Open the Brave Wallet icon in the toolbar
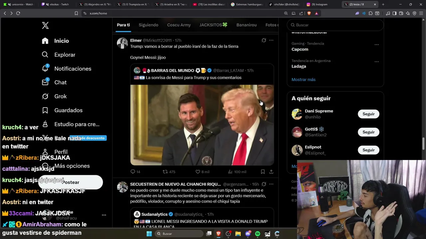The image size is (426, 239). (401, 13)
